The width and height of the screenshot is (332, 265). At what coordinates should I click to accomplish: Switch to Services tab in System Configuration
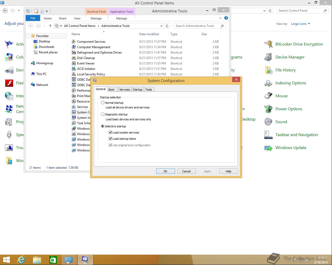(125, 90)
